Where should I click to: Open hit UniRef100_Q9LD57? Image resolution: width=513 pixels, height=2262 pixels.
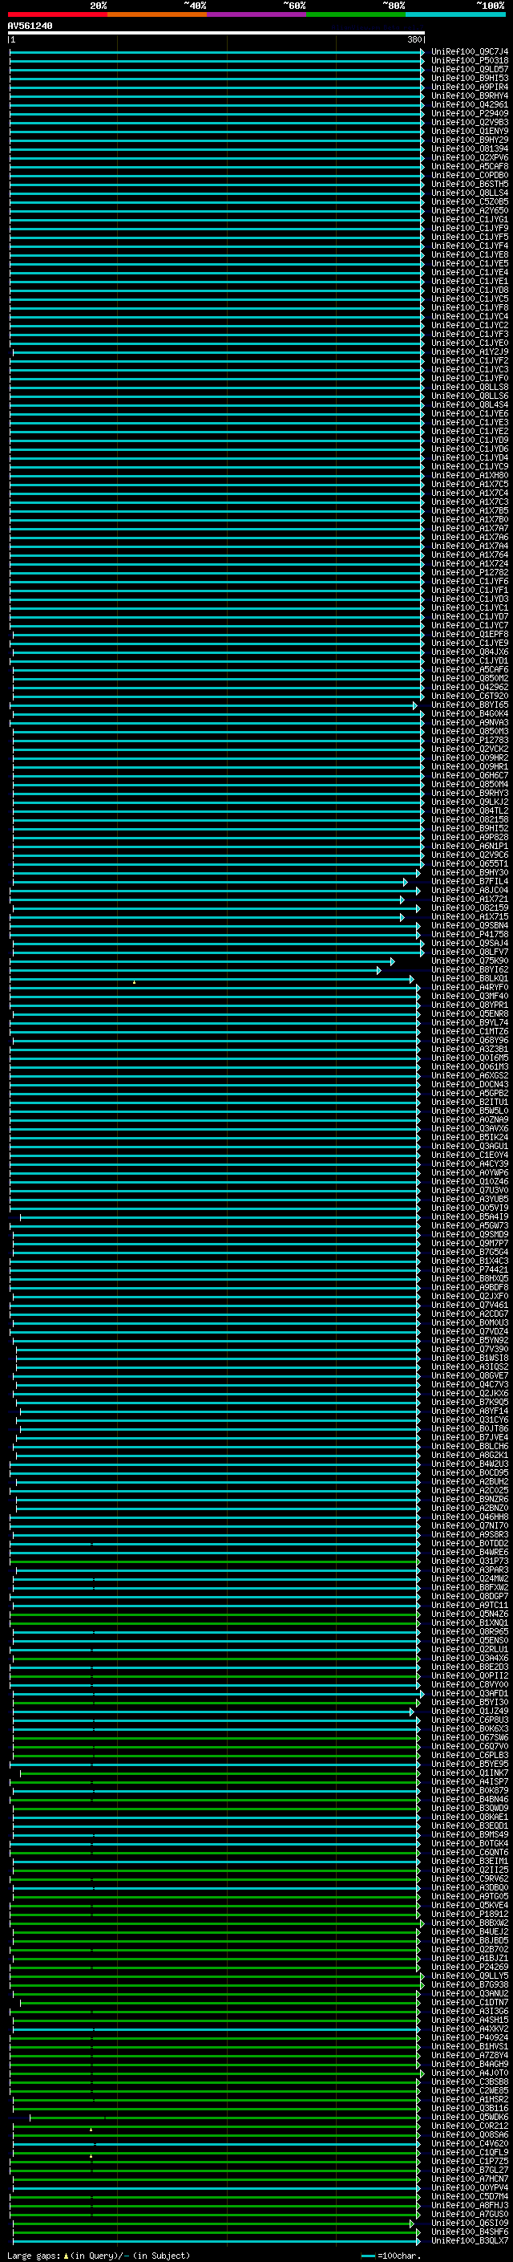point(469,69)
